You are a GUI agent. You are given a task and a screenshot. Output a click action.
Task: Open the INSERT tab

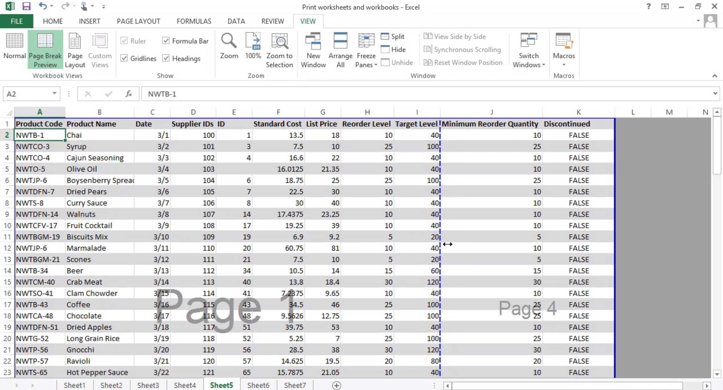tap(90, 21)
